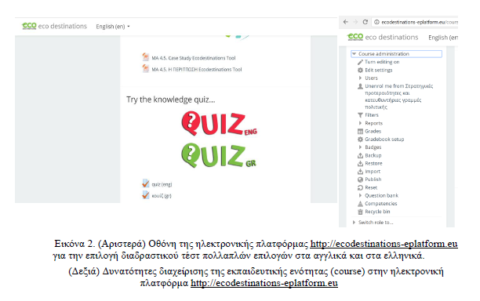This screenshot has height=301, width=480.
Task: Click the browser forward arrow
Action: pyautogui.click(x=355, y=22)
